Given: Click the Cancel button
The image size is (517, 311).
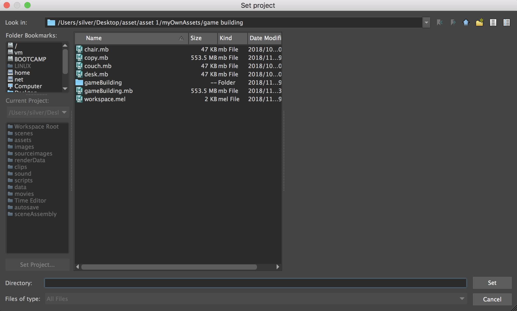Looking at the screenshot, I should 492,299.
